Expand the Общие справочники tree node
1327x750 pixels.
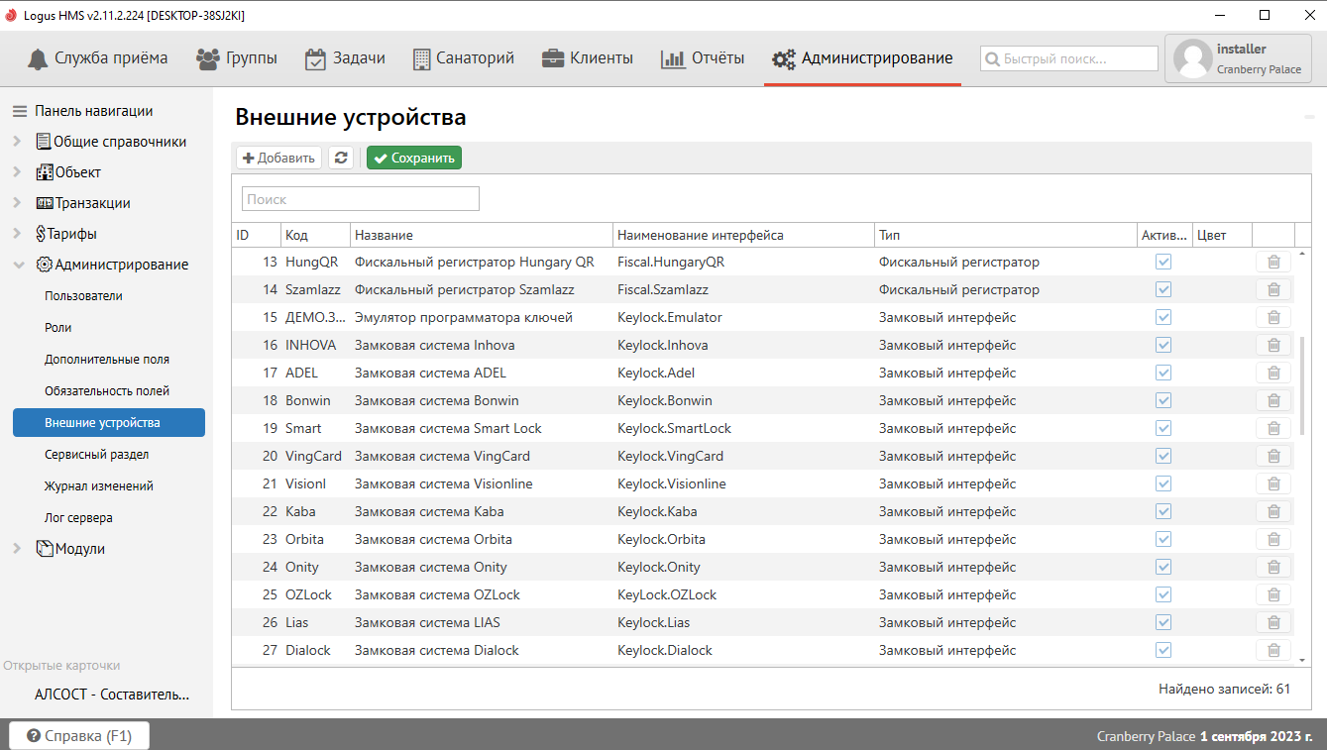17,142
